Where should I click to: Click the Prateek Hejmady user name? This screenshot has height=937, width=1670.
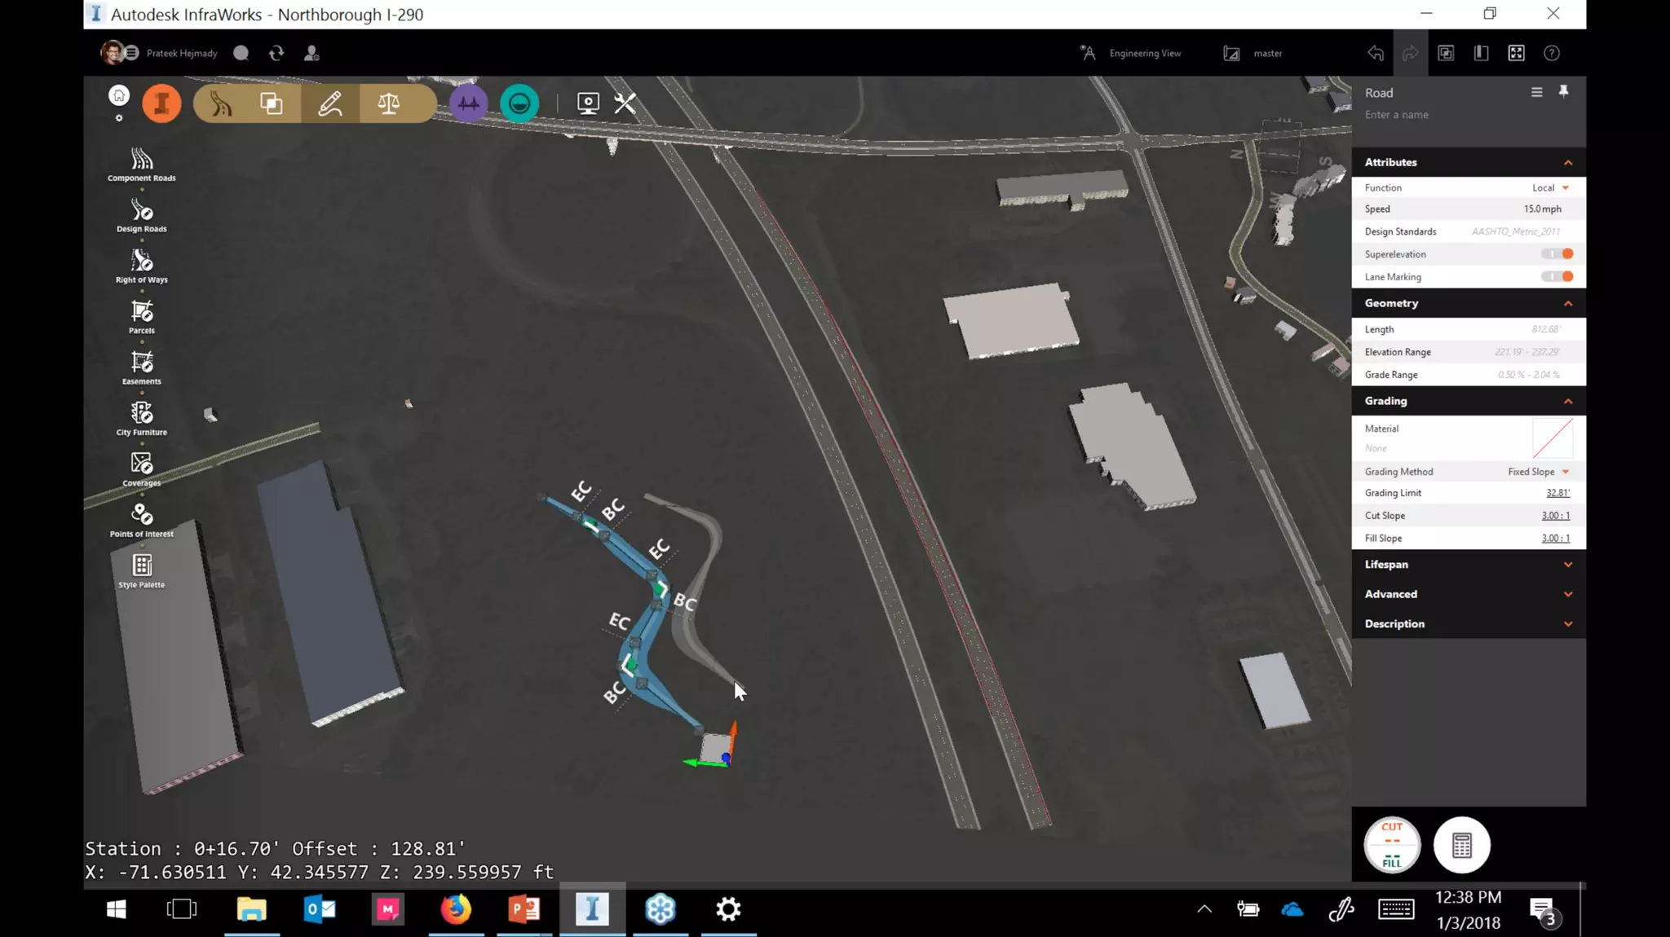coord(182,53)
